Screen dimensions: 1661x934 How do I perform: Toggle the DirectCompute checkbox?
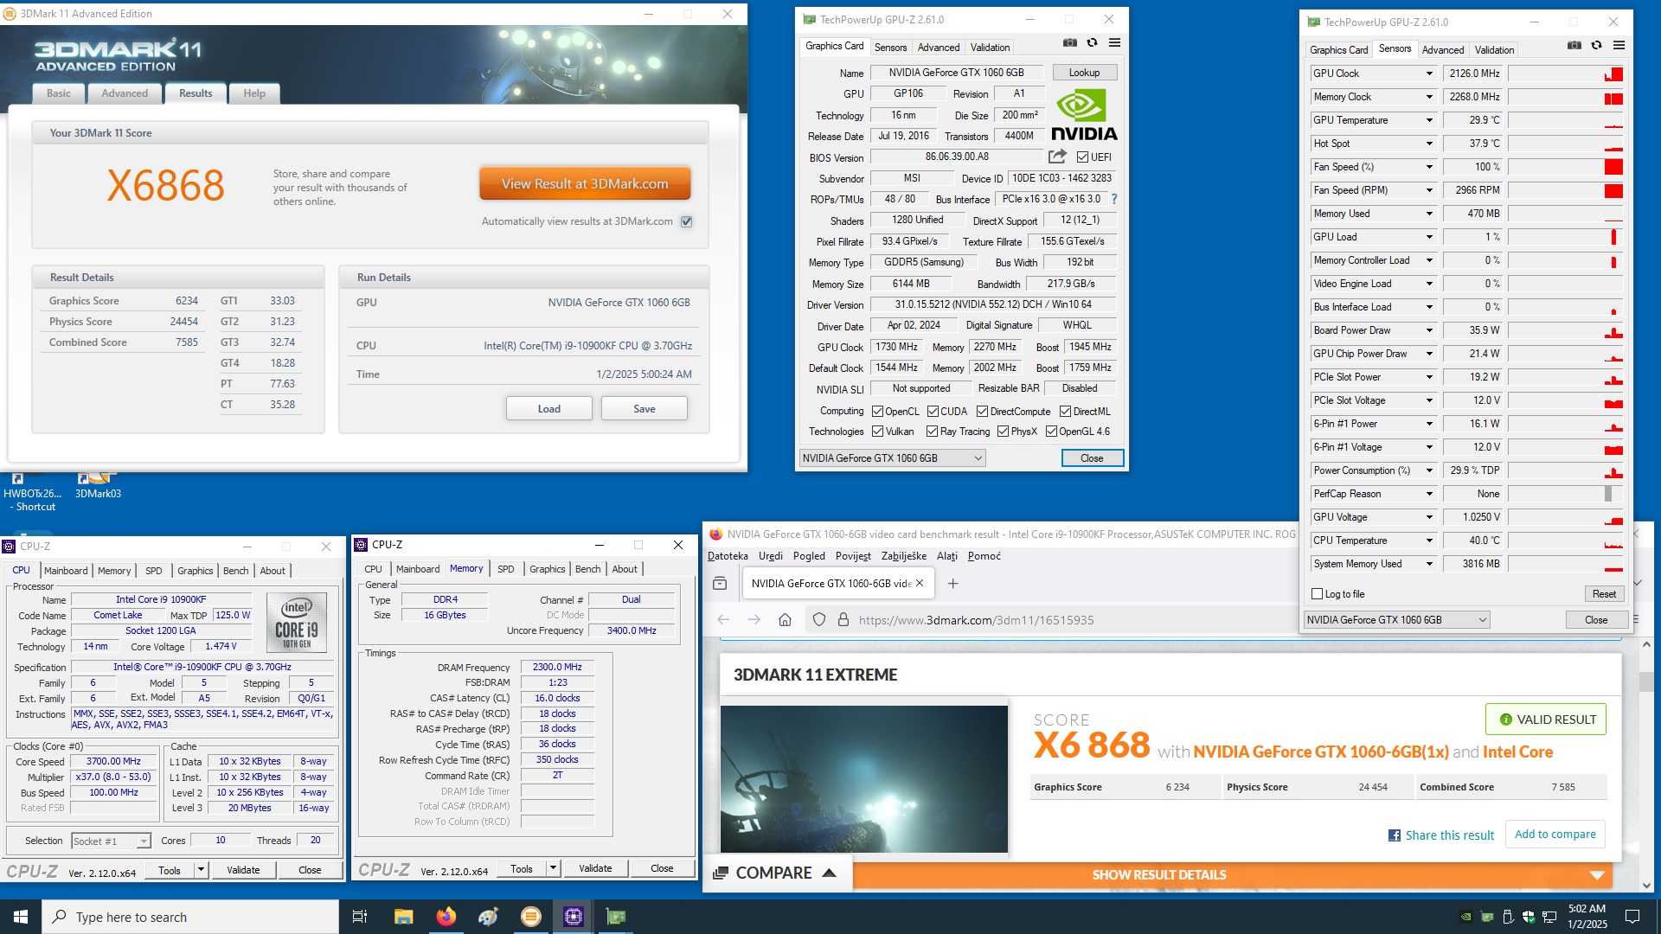982,412
